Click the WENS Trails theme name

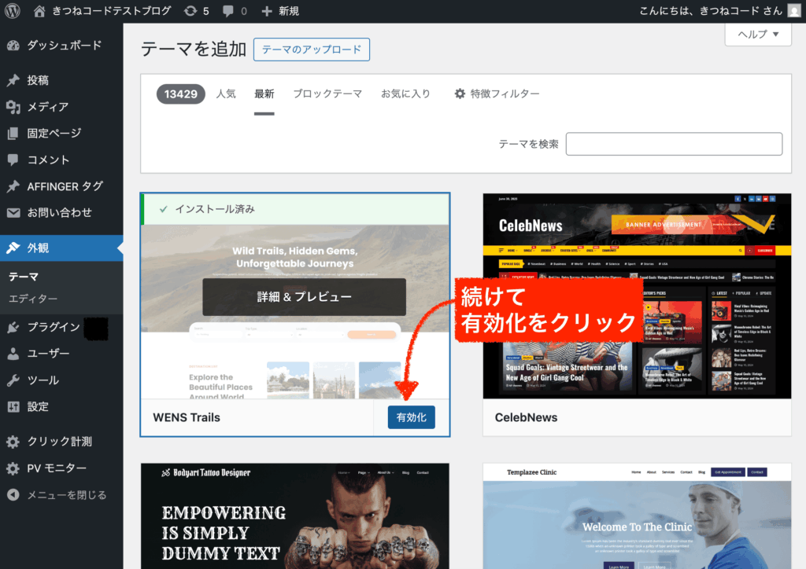click(187, 417)
